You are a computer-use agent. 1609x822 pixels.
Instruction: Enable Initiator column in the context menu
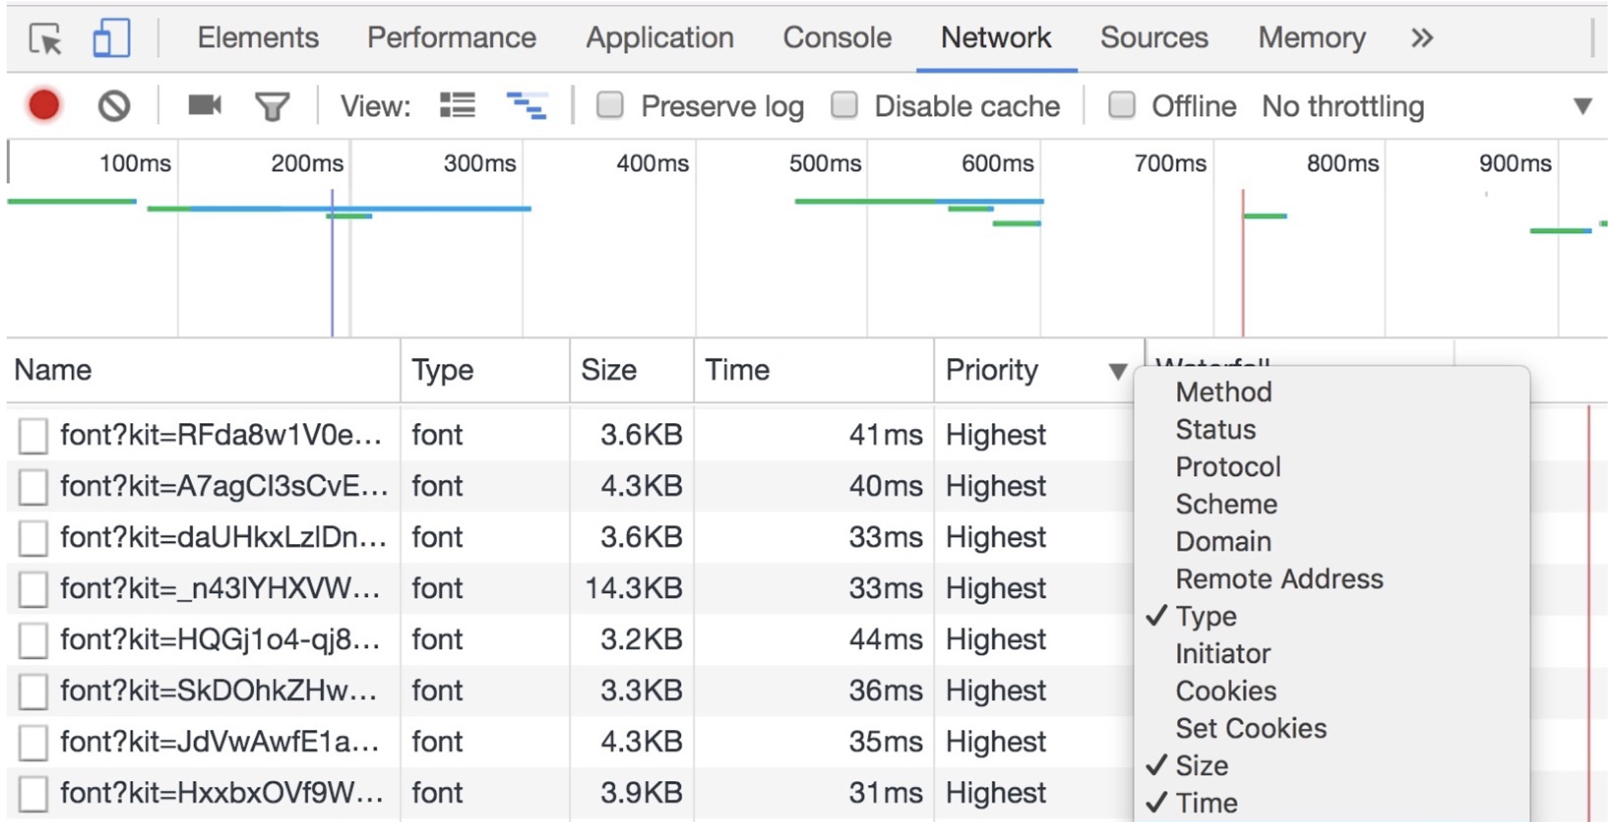pyautogui.click(x=1222, y=653)
